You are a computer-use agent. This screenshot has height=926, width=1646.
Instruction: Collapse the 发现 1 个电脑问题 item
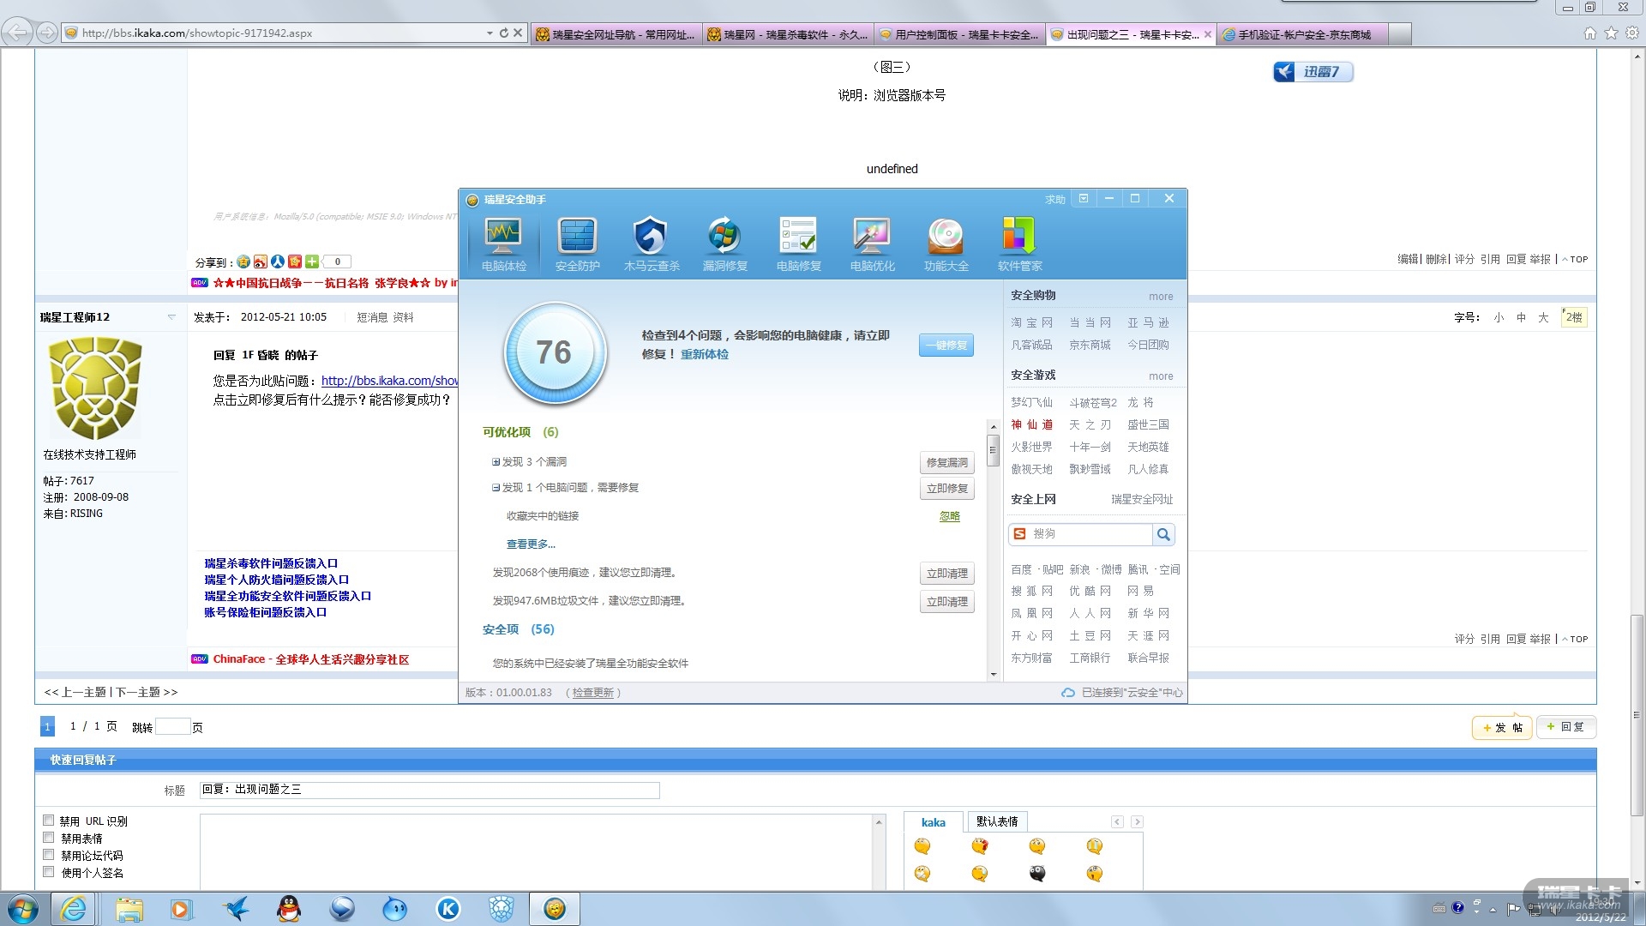496,488
